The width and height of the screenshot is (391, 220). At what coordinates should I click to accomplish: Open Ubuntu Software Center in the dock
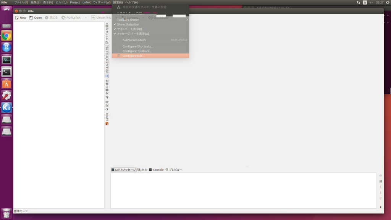point(6,84)
